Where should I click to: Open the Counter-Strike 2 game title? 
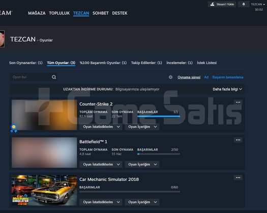click(x=96, y=104)
